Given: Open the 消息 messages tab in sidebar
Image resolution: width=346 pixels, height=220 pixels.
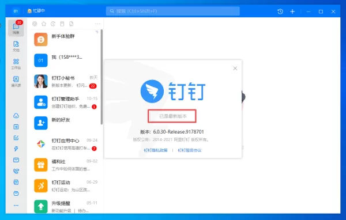Looking at the screenshot, I should (x=16, y=28).
